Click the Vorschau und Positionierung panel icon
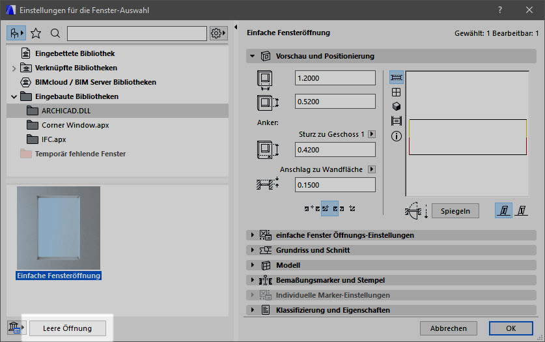545x342 pixels. [x=266, y=56]
